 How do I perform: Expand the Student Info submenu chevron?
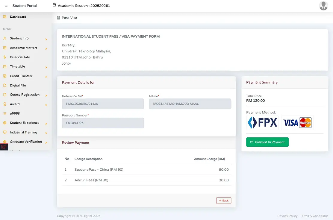[46, 39]
